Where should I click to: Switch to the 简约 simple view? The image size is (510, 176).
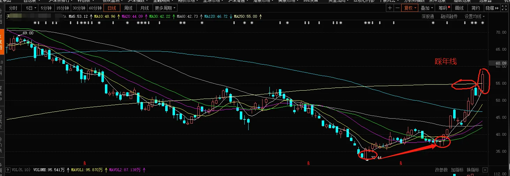pos(475,8)
